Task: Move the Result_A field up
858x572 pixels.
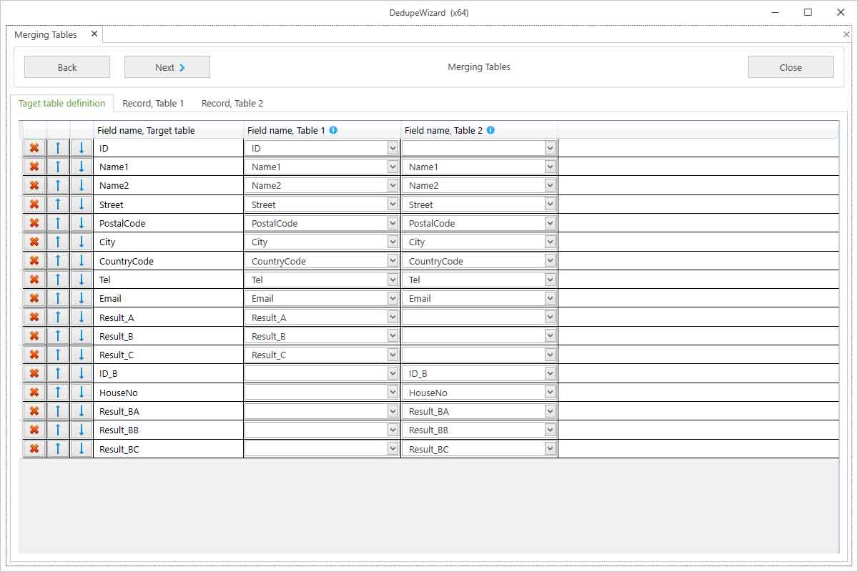Action: tap(58, 317)
